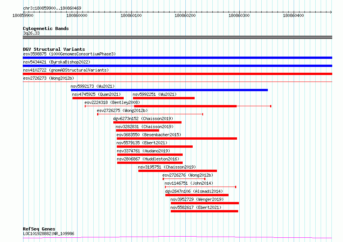Open nsv4102722 (gnomADStructuralVariants) label
Viewport: 343px width, 242px height.
coord(66,70)
